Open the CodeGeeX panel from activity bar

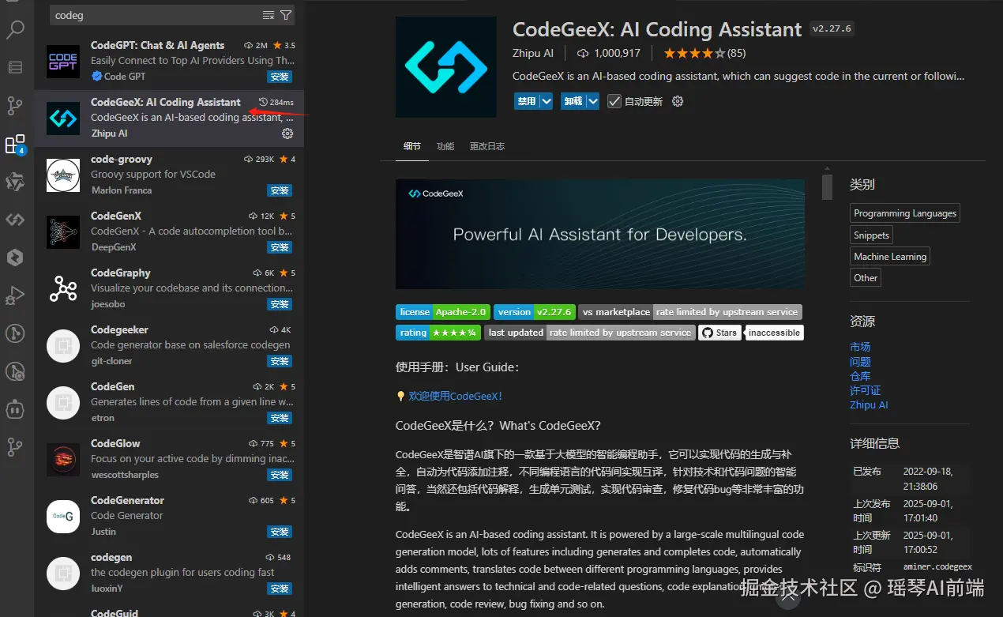15,220
